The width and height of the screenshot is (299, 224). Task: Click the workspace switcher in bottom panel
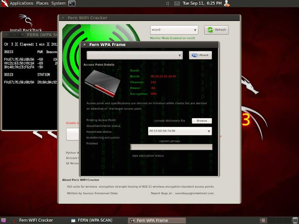[x=275, y=220]
